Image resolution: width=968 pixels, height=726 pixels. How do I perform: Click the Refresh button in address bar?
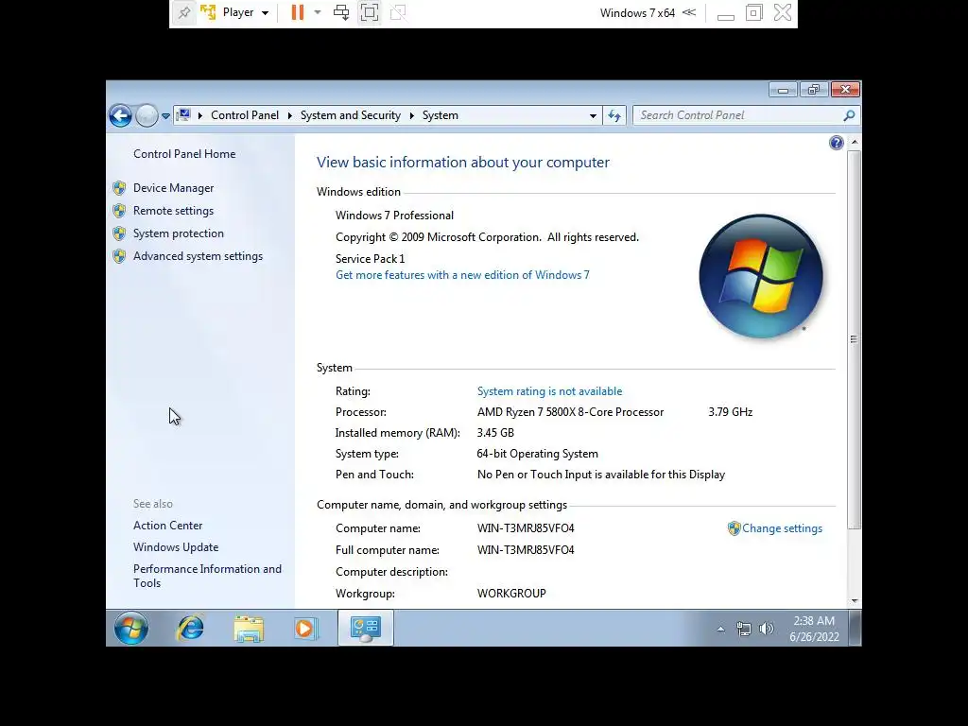point(614,115)
